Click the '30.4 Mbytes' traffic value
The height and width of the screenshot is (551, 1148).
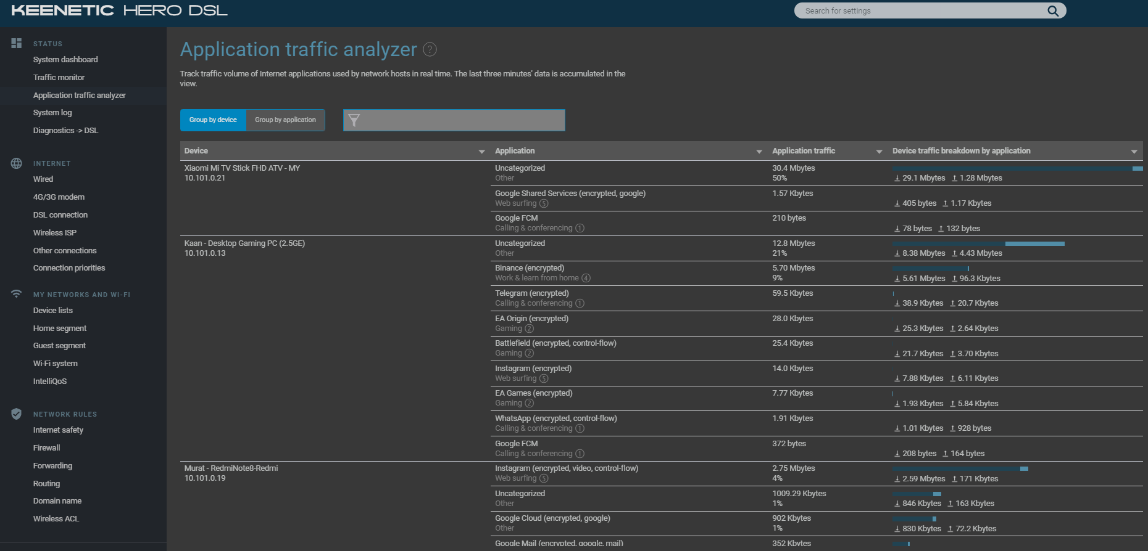click(793, 168)
